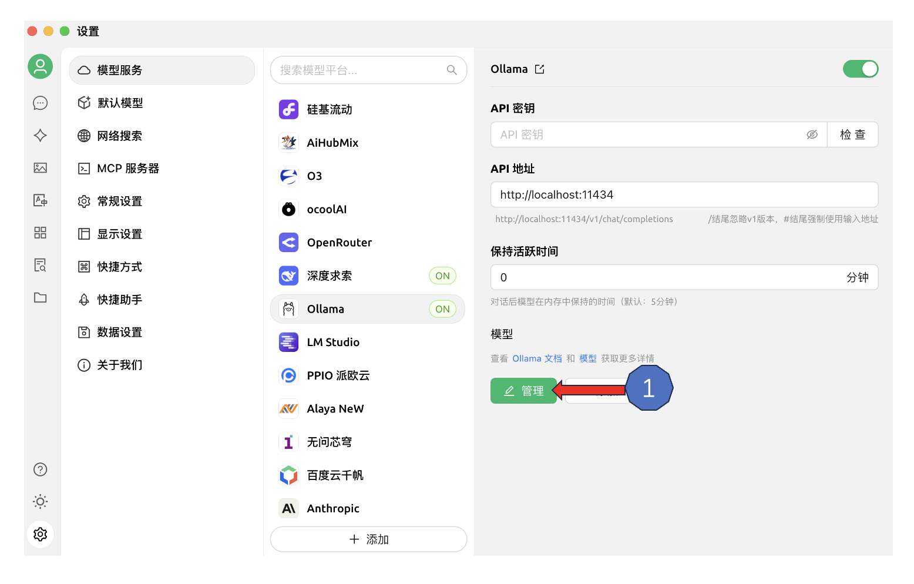Click the API 地址 field with localhost:11434
Image resolution: width=914 pixels, height=584 pixels.
tap(684, 194)
